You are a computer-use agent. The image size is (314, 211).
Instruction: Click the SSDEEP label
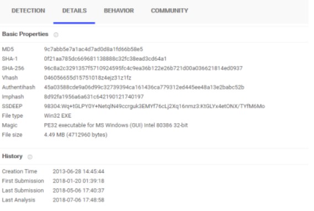pos(12,106)
